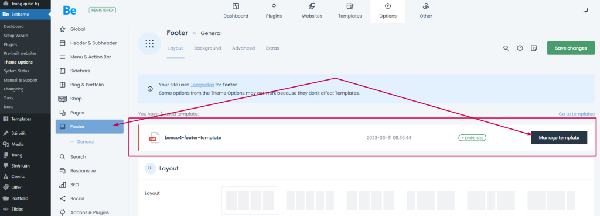Open Pre-built websites in WordPress sidebar
Screen dimensions: 600x216
20,53
